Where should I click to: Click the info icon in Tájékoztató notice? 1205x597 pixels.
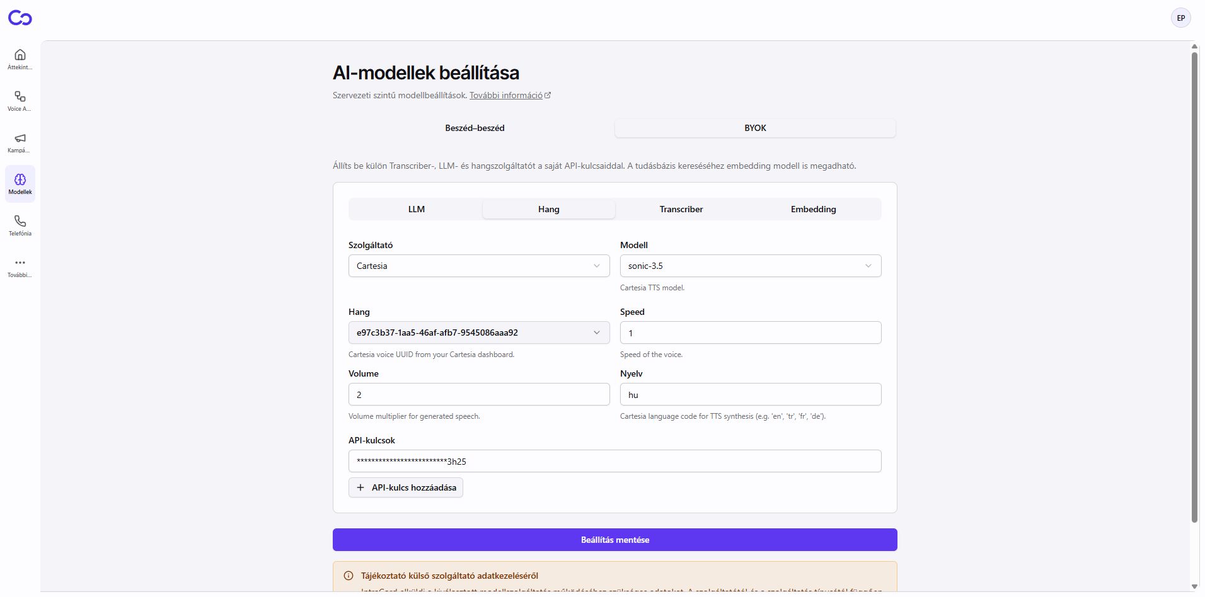pos(349,576)
